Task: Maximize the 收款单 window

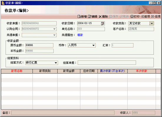Action: point(154,3)
